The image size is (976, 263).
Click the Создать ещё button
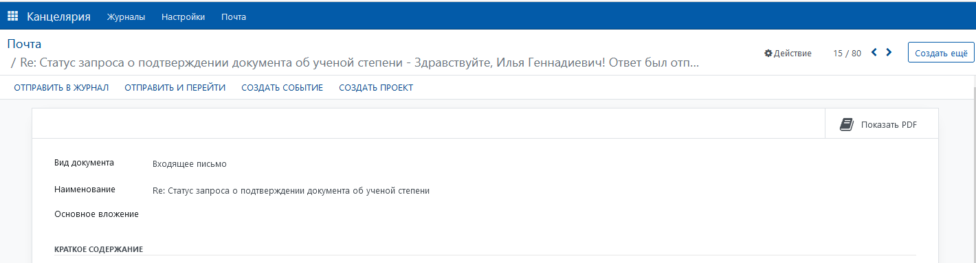pyautogui.click(x=941, y=53)
